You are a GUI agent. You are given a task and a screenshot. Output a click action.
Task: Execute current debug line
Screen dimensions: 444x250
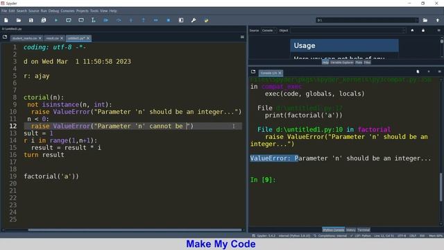119,20
